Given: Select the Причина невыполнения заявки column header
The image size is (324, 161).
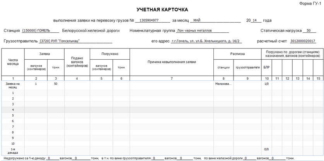Looking at the screenshot, I should 172,62.
